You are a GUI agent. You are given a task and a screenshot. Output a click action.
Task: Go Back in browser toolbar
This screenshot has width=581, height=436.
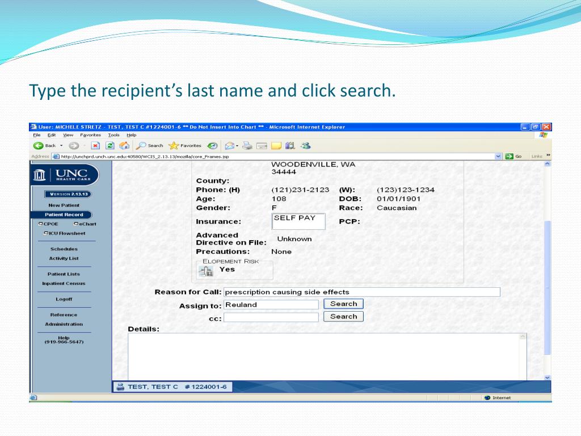(x=45, y=146)
